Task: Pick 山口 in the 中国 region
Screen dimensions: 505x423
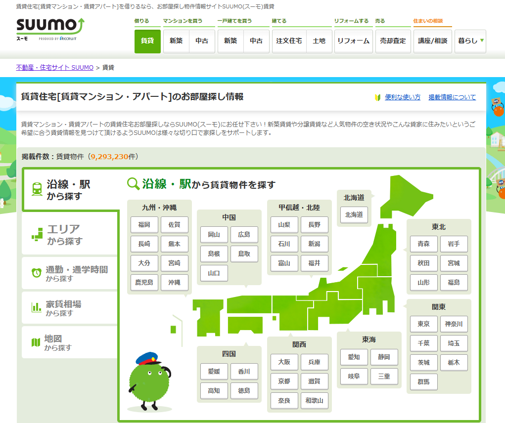Action: coord(214,273)
